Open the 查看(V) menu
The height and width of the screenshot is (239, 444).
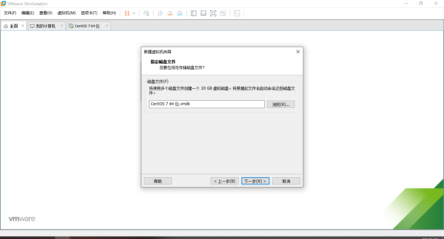click(x=46, y=13)
